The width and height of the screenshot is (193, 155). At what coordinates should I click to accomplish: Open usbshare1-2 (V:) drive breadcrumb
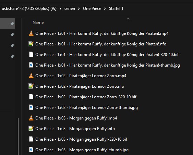tap(29, 9)
